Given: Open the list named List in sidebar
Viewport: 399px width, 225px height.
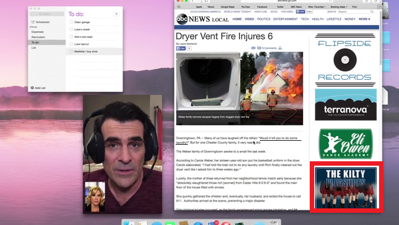Looking at the screenshot, I should pyautogui.click(x=34, y=48).
